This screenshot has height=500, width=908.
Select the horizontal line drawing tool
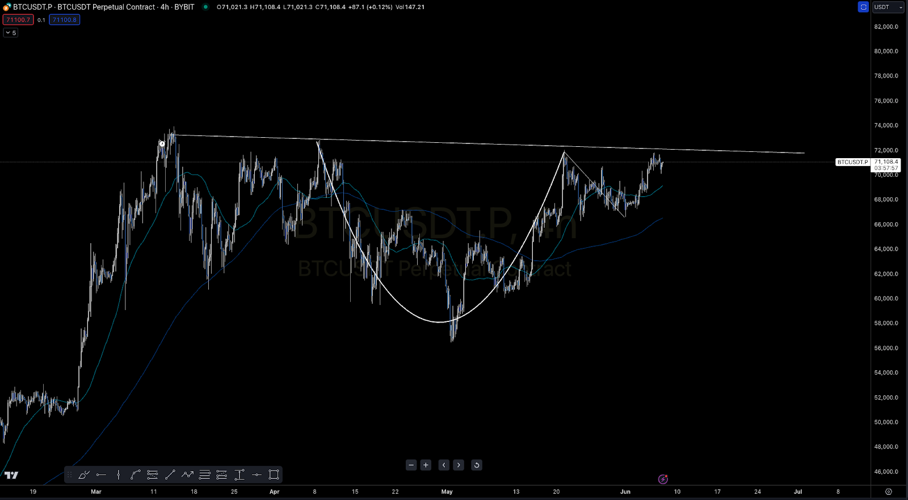pyautogui.click(x=101, y=474)
